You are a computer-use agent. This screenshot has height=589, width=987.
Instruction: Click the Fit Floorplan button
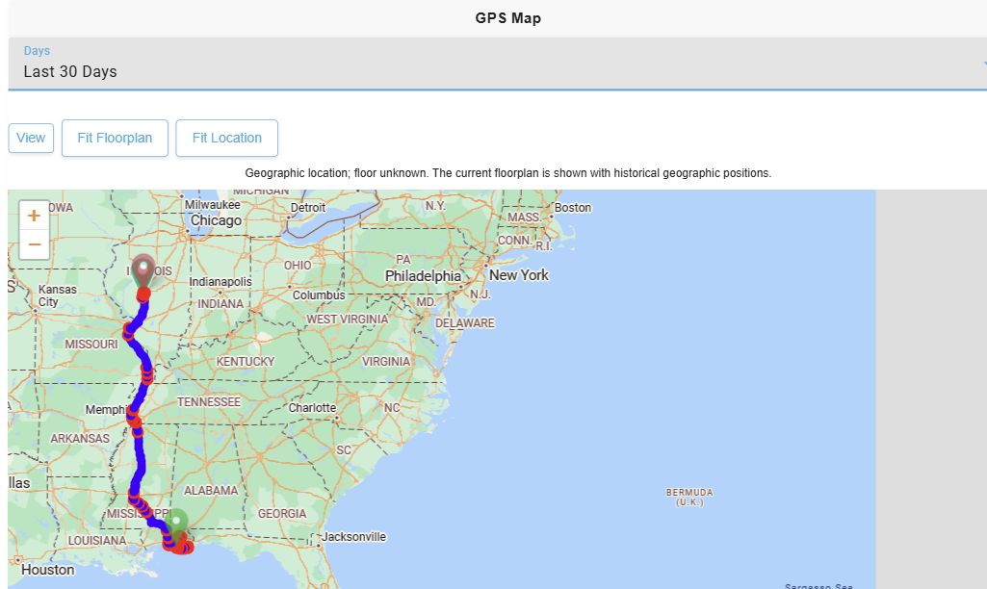coord(115,138)
